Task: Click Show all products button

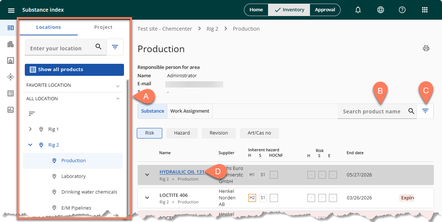Action: click(x=74, y=70)
